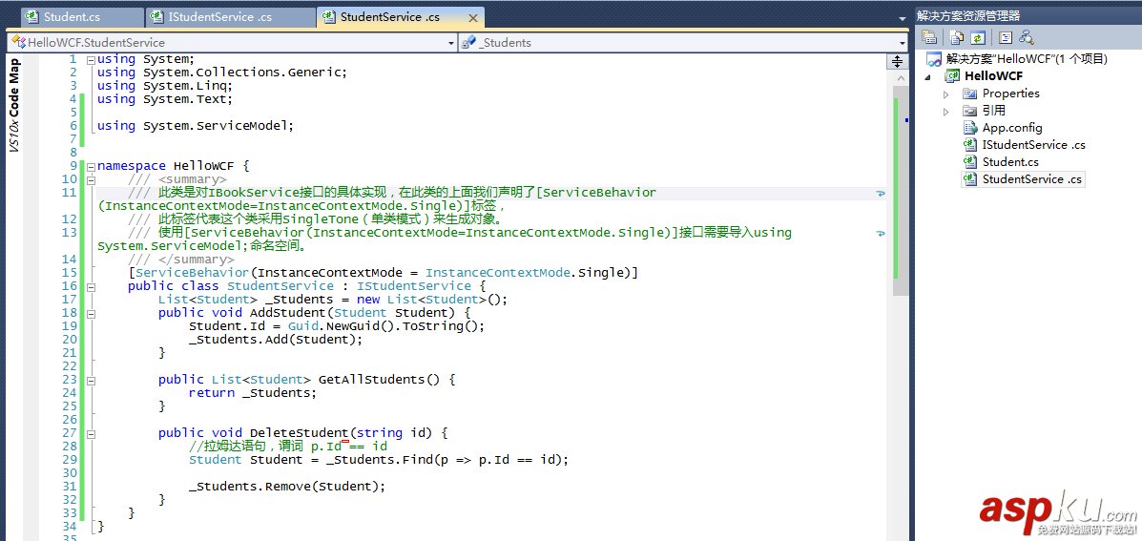Screen dimensions: 1142x541
Task: Click the C# icon of Student.cs in tree
Action: coord(969,161)
